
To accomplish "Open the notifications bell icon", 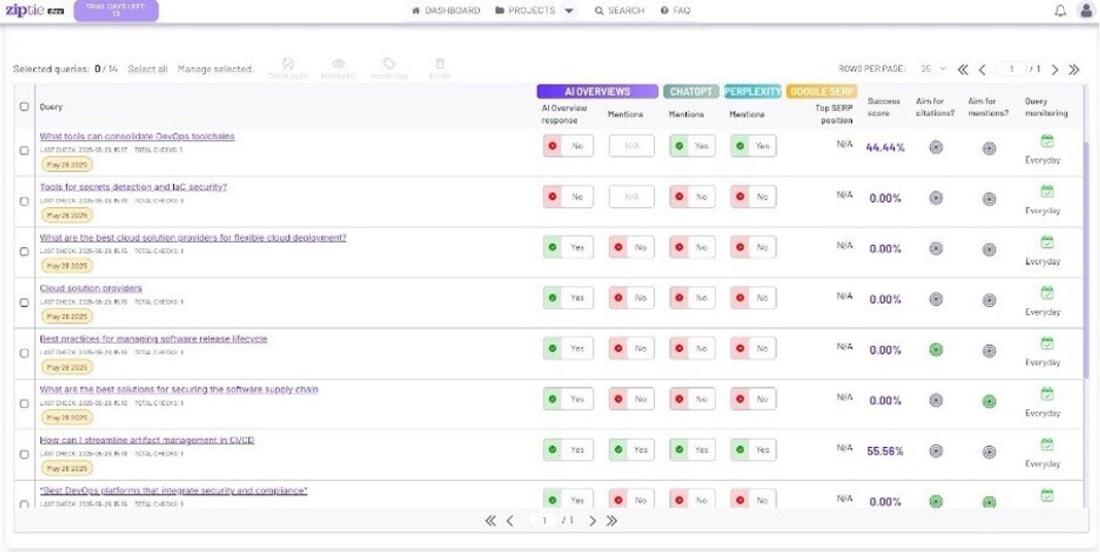I will 1060,10.
